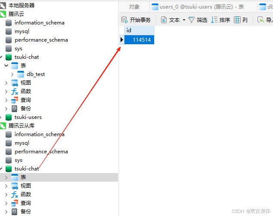Switch to users_0 @tsuki-users table tab

[x=203, y=7]
